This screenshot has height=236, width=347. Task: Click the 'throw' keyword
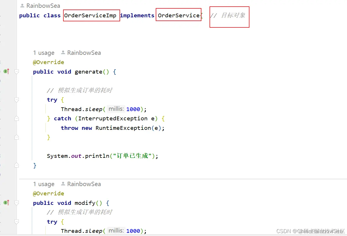[69, 128]
